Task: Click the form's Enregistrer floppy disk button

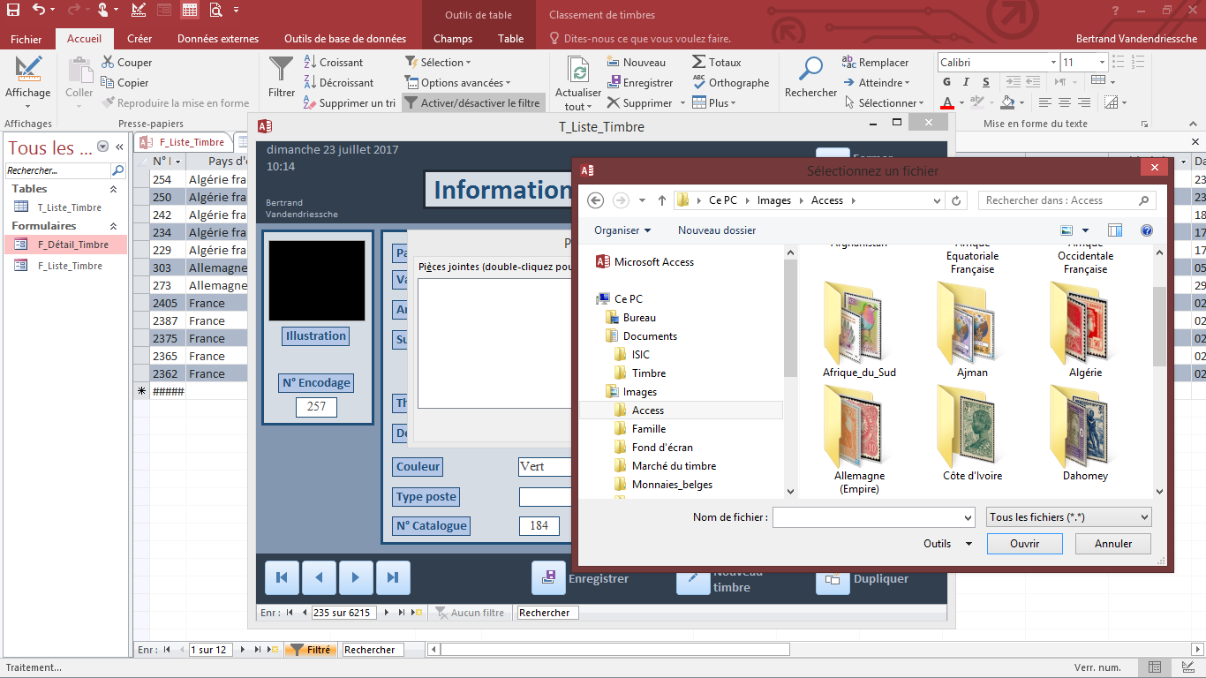Action: [x=548, y=578]
